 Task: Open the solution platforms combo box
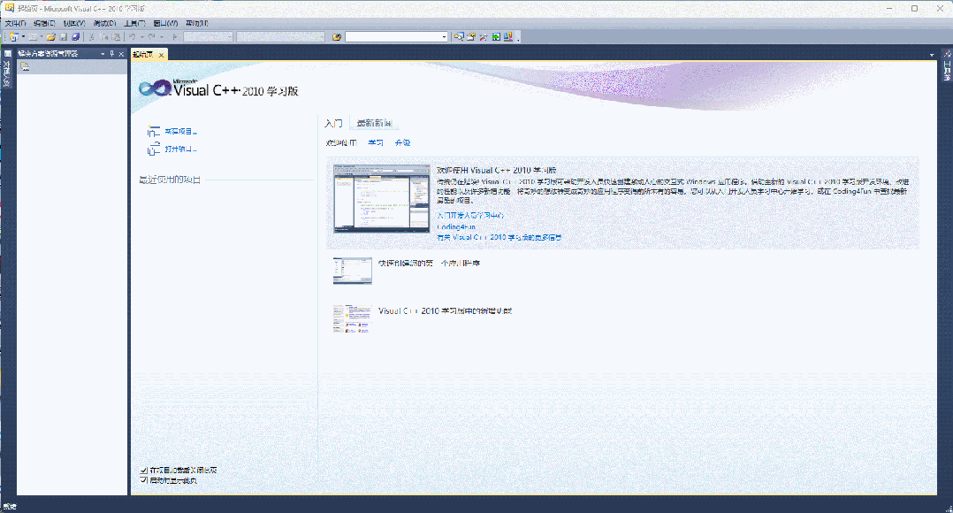[x=281, y=37]
